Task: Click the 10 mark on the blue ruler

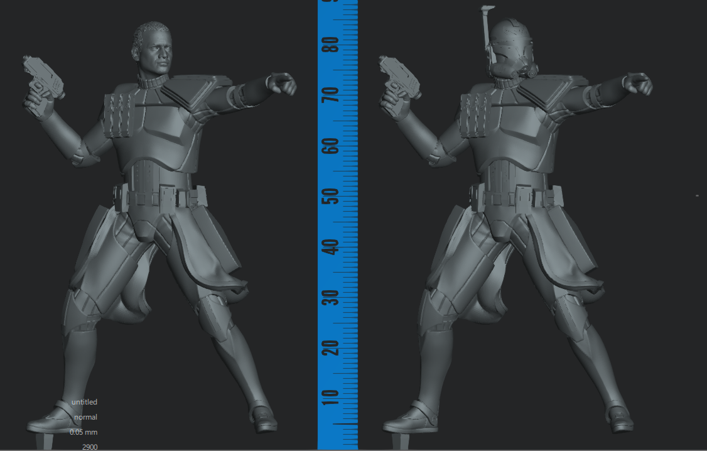Action: [332, 397]
